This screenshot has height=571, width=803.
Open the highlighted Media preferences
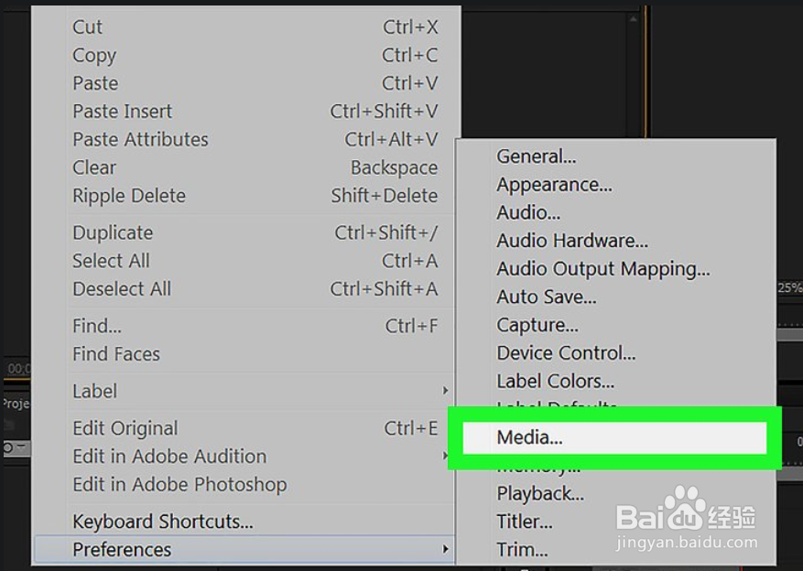529,437
